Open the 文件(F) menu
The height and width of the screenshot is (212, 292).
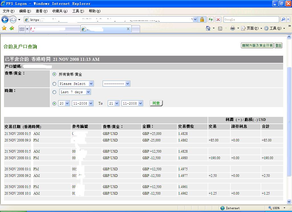tap(8, 11)
